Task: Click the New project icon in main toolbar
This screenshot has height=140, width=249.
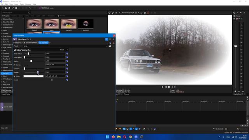Action: (3, 8)
